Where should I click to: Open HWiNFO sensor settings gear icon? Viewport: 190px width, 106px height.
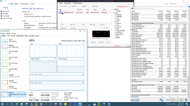[x=181, y=100]
